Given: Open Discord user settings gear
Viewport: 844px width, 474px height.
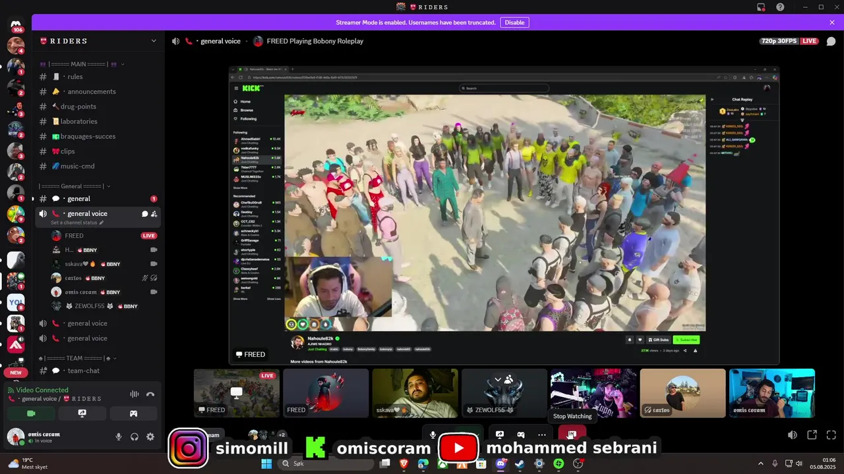Looking at the screenshot, I should tap(150, 436).
